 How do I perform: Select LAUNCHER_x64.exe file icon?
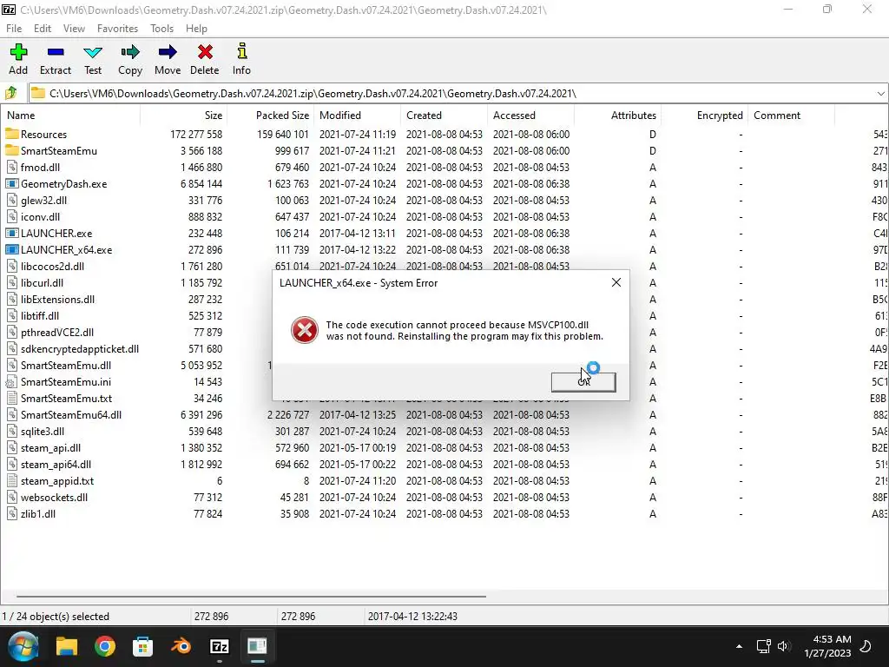12,249
